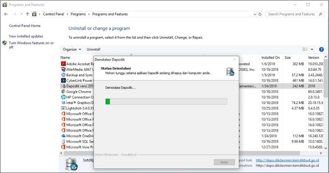Click version 8.0.64.70 in the list

pyautogui.click(x=315, y=69)
